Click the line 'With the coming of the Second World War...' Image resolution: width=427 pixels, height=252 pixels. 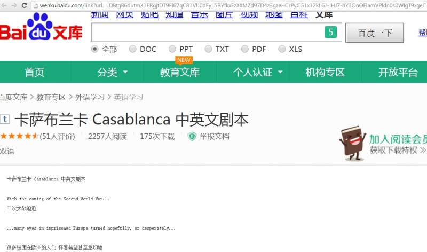(58, 199)
